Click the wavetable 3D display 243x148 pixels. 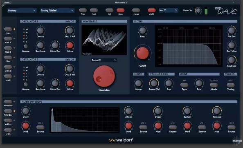[104, 40]
